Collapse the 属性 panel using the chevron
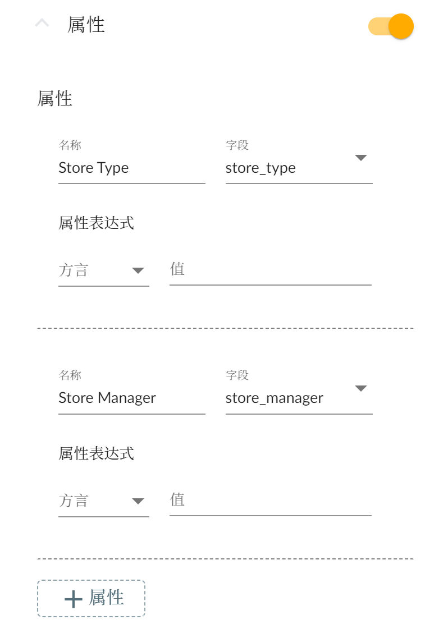The height and width of the screenshot is (638, 439). 42,24
